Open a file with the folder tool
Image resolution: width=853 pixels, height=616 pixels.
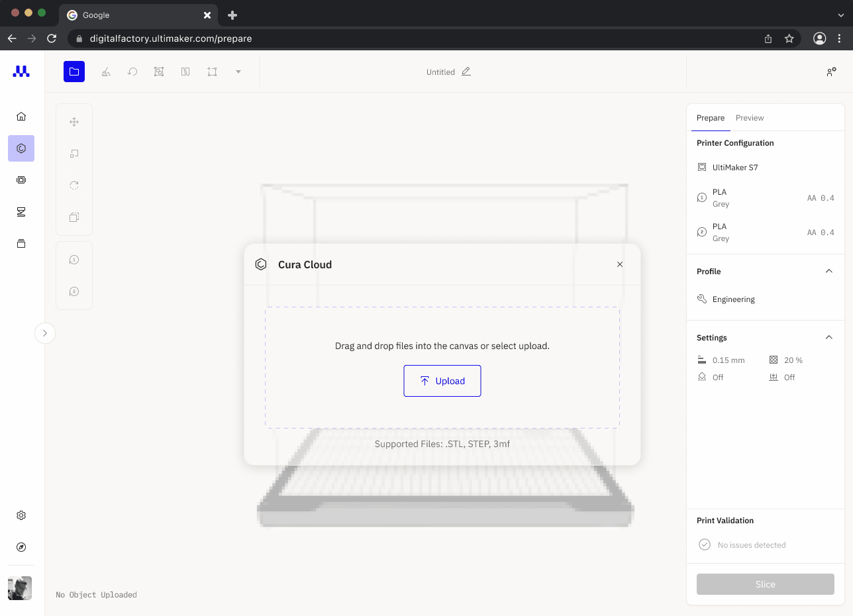74,71
